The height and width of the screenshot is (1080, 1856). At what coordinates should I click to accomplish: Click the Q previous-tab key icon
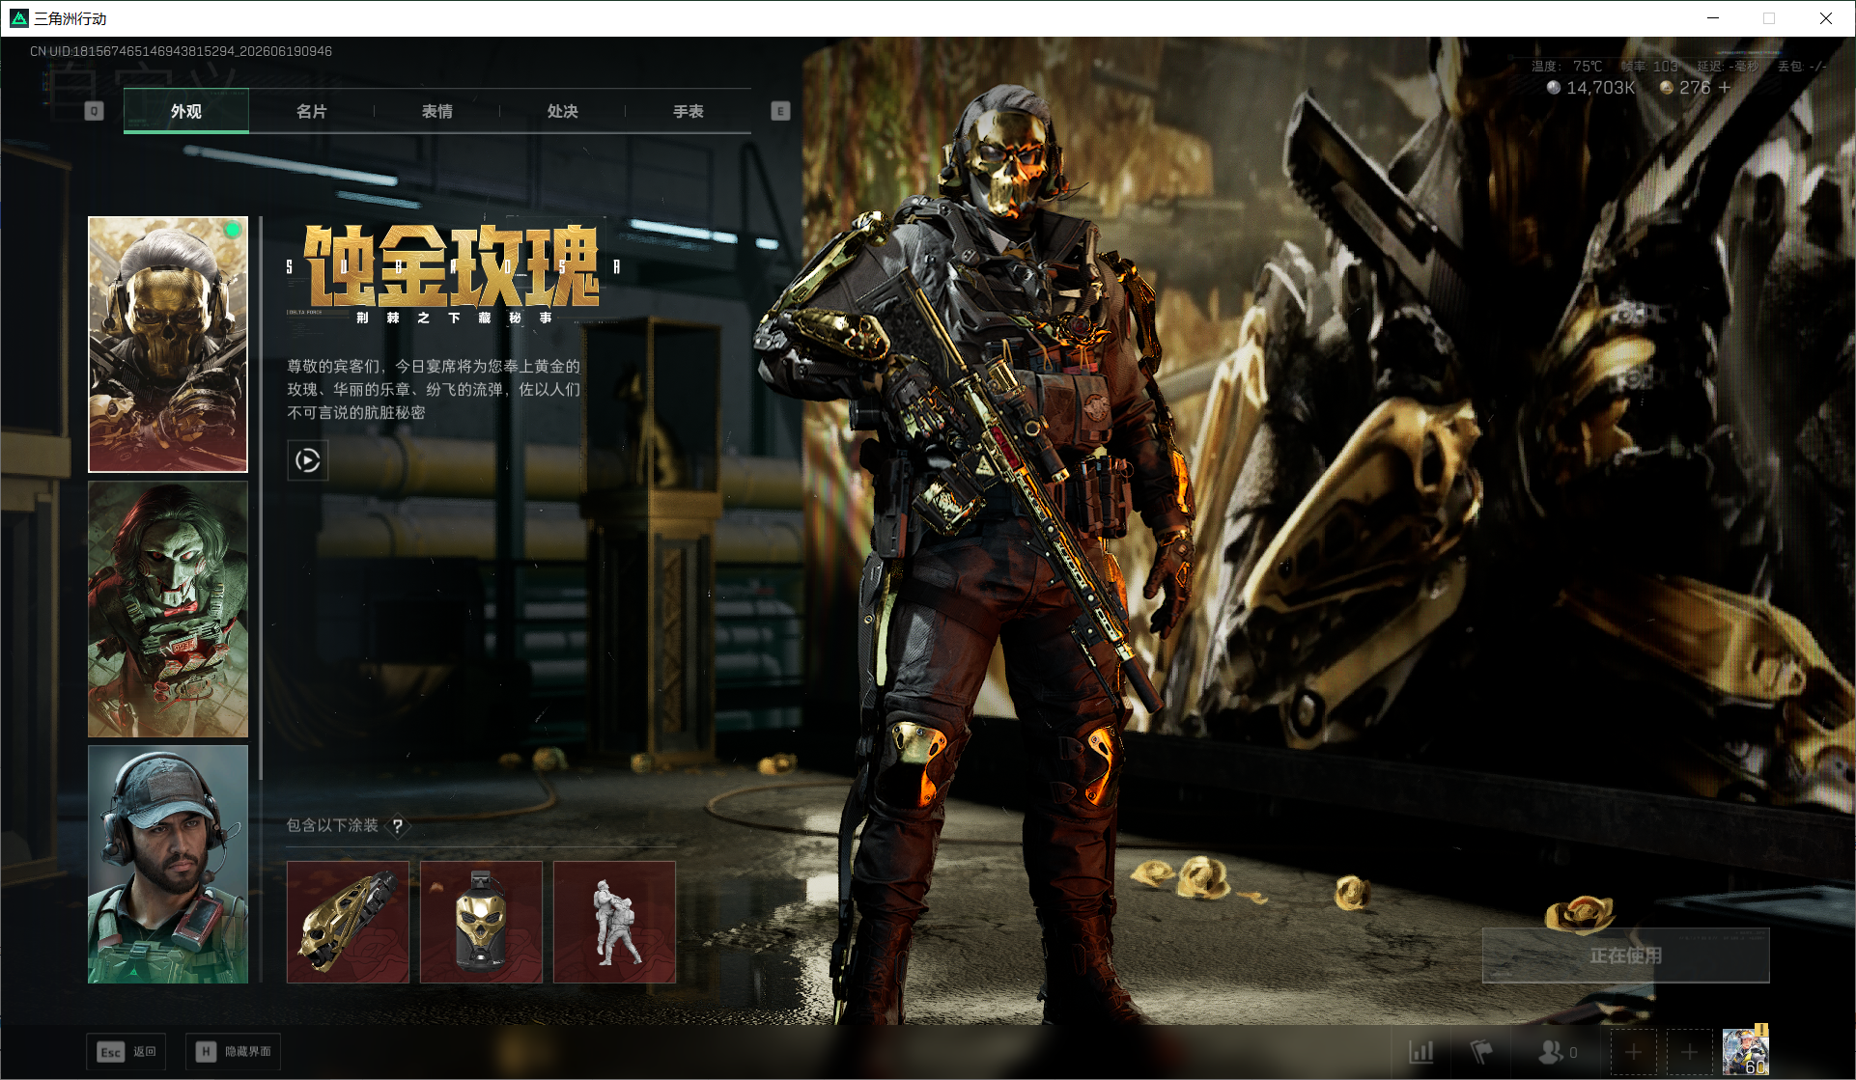tap(94, 111)
